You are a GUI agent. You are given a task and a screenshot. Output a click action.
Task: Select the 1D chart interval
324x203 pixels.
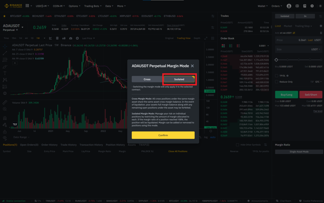(x=32, y=38)
